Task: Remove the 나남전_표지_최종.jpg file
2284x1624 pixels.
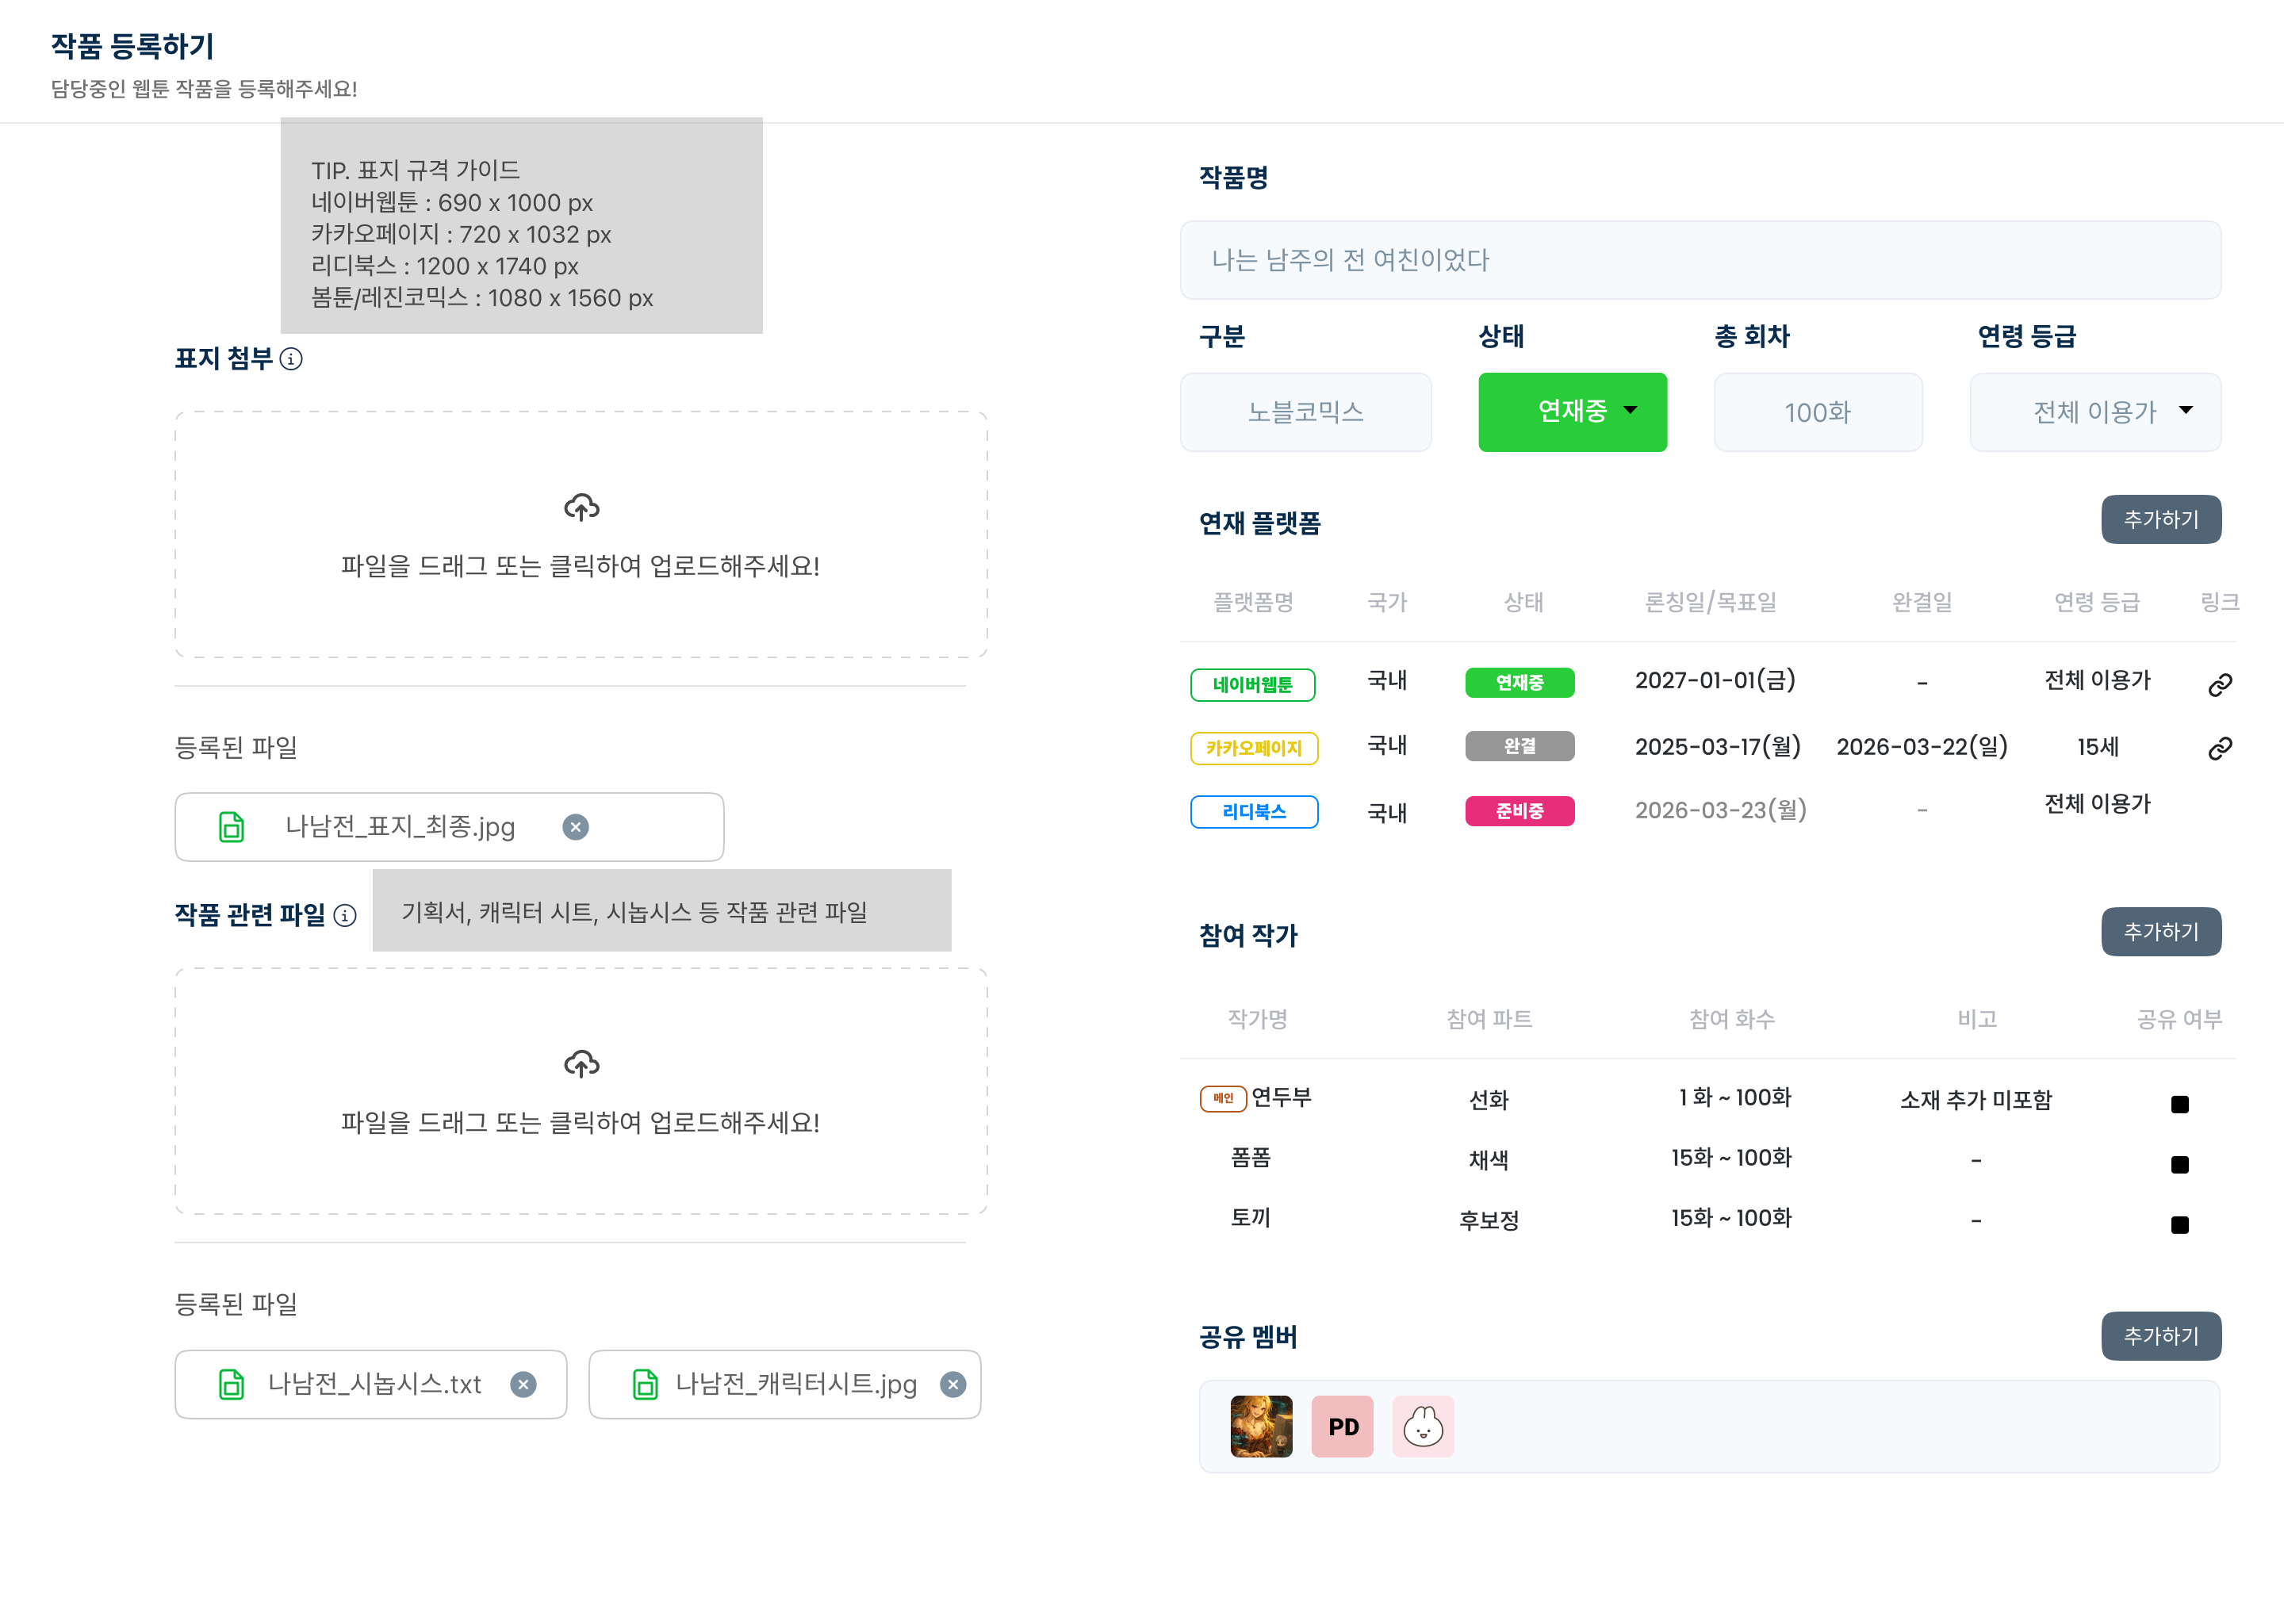Action: (x=575, y=827)
